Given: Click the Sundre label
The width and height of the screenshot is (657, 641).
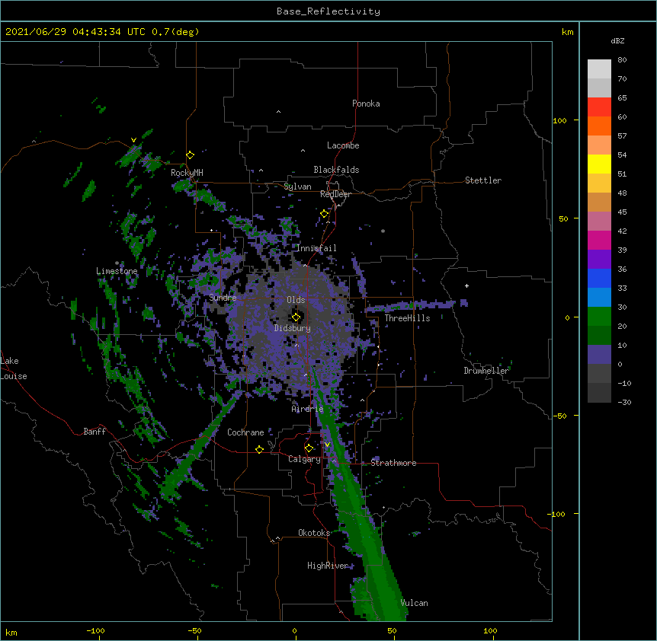Looking at the screenshot, I should coord(223,298).
